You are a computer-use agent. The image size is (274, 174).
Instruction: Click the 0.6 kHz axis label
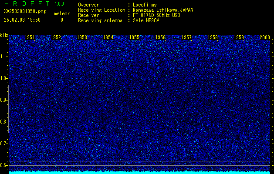click(x=3, y=165)
